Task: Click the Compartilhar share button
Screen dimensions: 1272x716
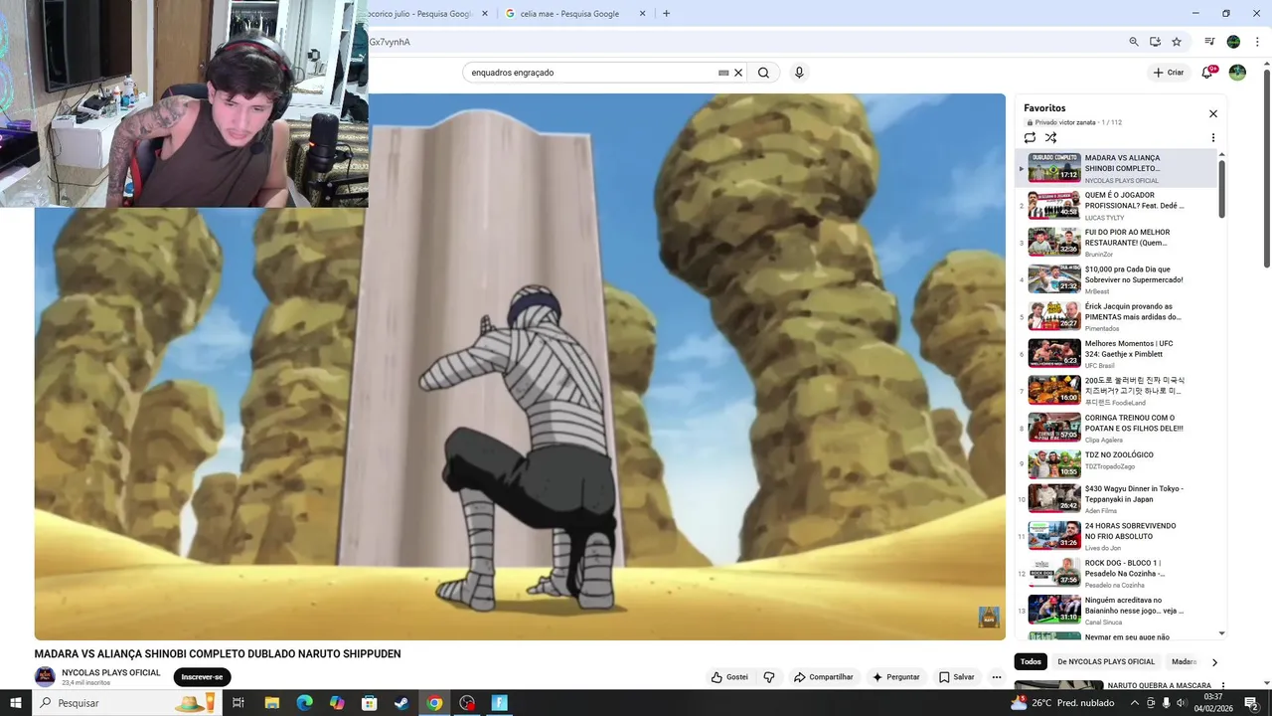Action: [x=823, y=677]
